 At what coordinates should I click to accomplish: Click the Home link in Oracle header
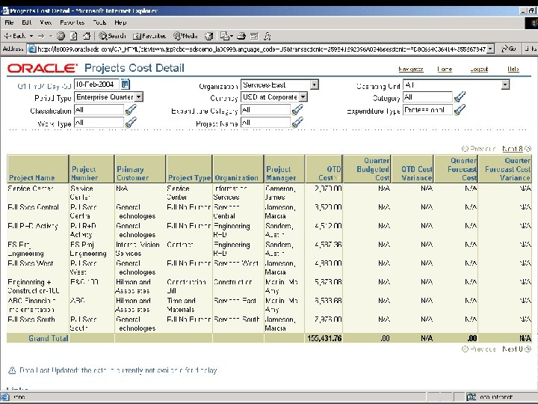[x=445, y=69]
